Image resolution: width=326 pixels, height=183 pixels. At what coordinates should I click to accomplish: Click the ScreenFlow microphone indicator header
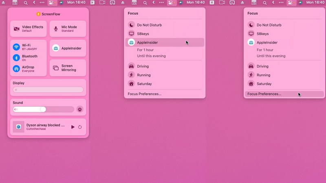pyautogui.click(x=48, y=14)
